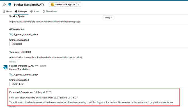
Task: Select the 'Service Quote' heading text
Action: (17, 16)
